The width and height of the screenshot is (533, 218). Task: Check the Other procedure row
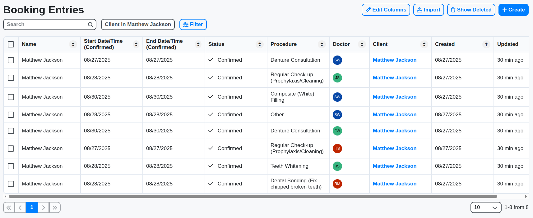click(x=11, y=115)
